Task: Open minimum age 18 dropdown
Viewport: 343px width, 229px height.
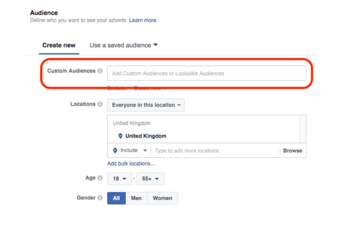Action: [118, 178]
